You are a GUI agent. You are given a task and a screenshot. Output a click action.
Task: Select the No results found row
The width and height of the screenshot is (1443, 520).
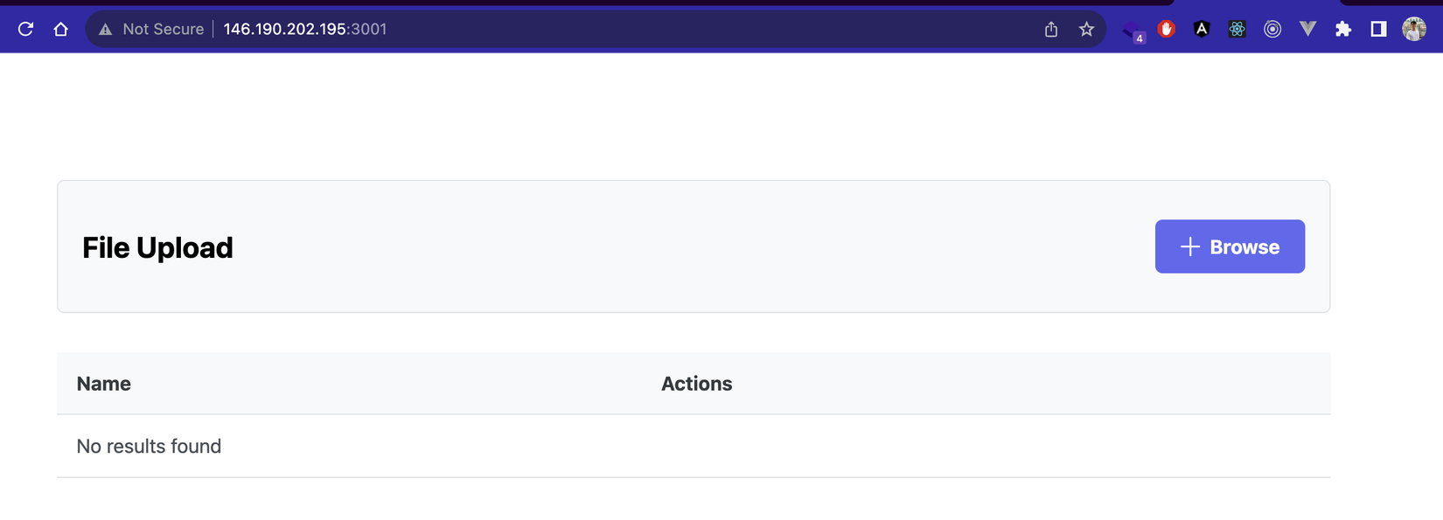pyautogui.click(x=149, y=447)
